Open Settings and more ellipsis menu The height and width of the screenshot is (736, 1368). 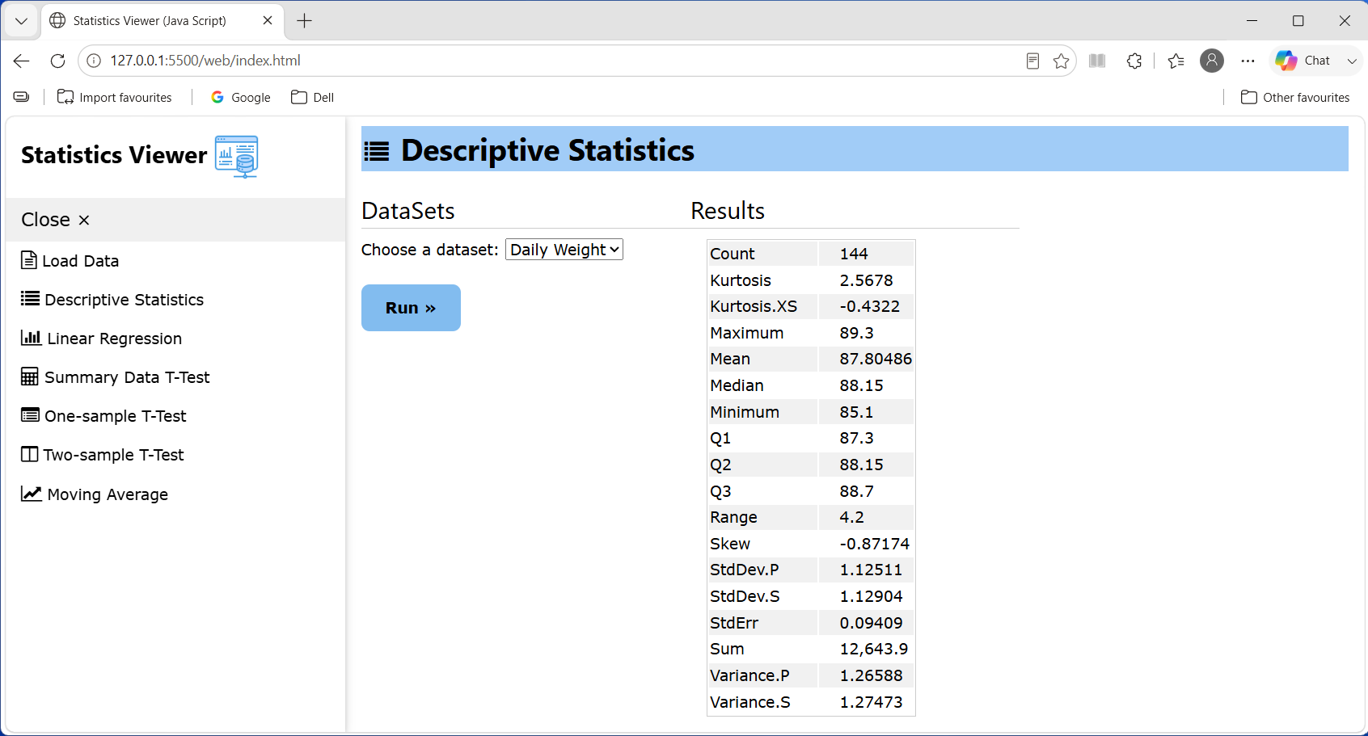[x=1248, y=61]
